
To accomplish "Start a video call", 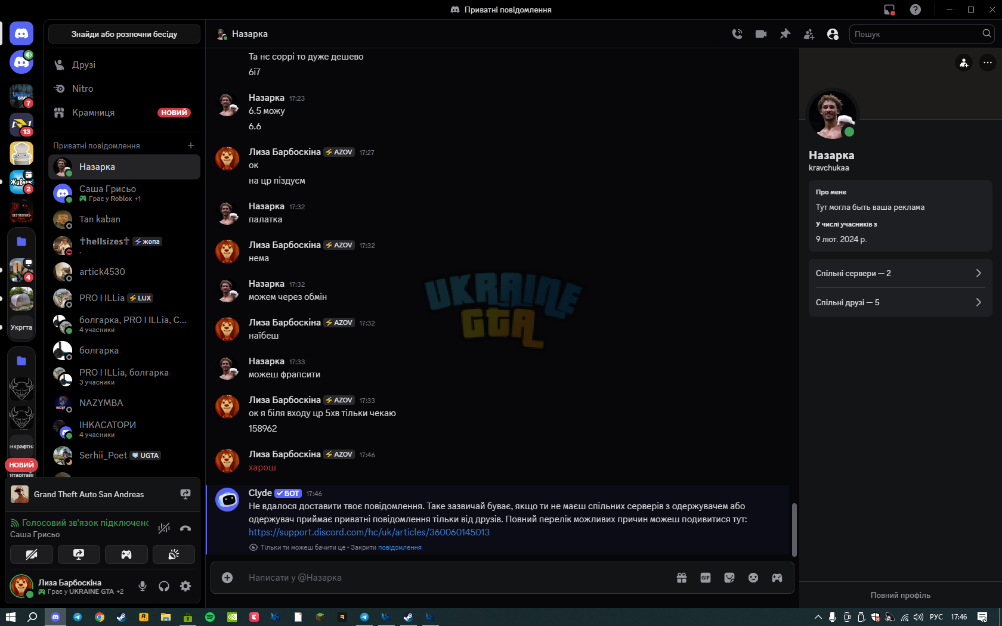I will coord(761,34).
